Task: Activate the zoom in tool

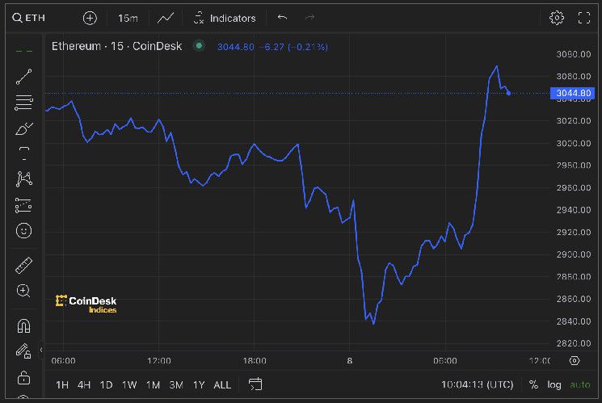Action: (x=23, y=291)
